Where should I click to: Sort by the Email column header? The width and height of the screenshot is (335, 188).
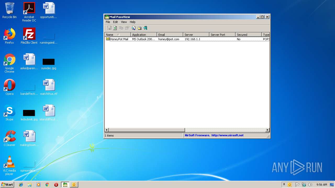coord(170,34)
